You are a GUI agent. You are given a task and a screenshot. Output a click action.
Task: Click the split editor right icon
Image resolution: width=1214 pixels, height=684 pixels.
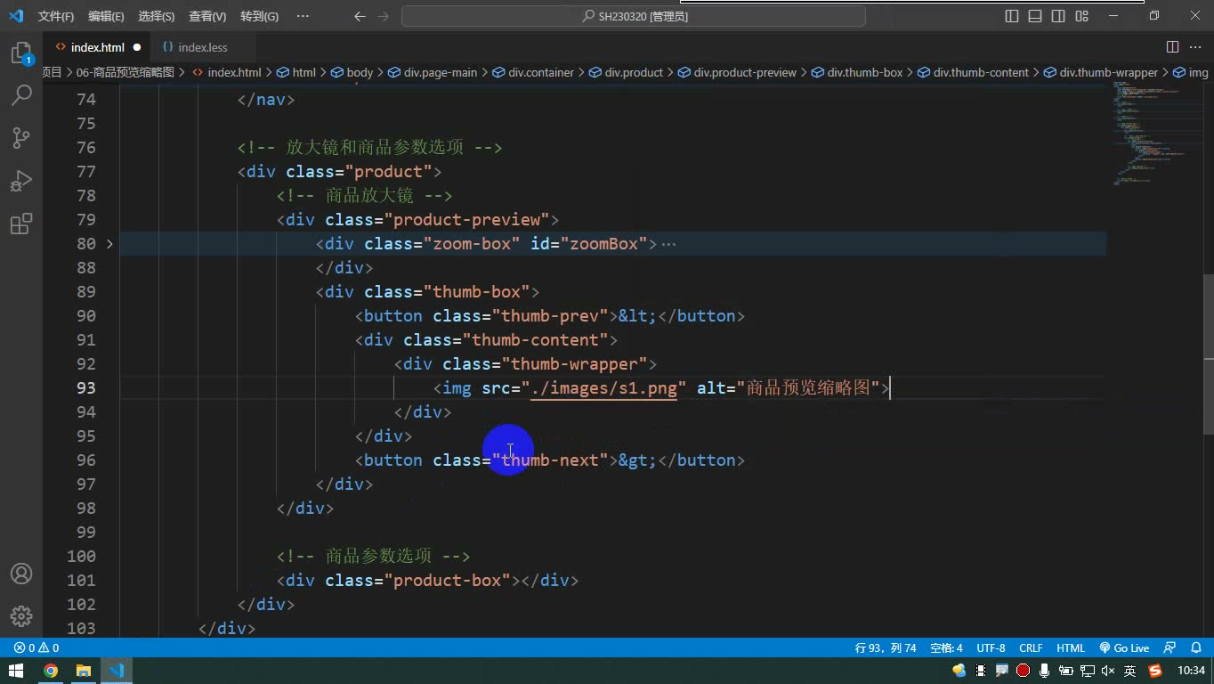[1173, 47]
